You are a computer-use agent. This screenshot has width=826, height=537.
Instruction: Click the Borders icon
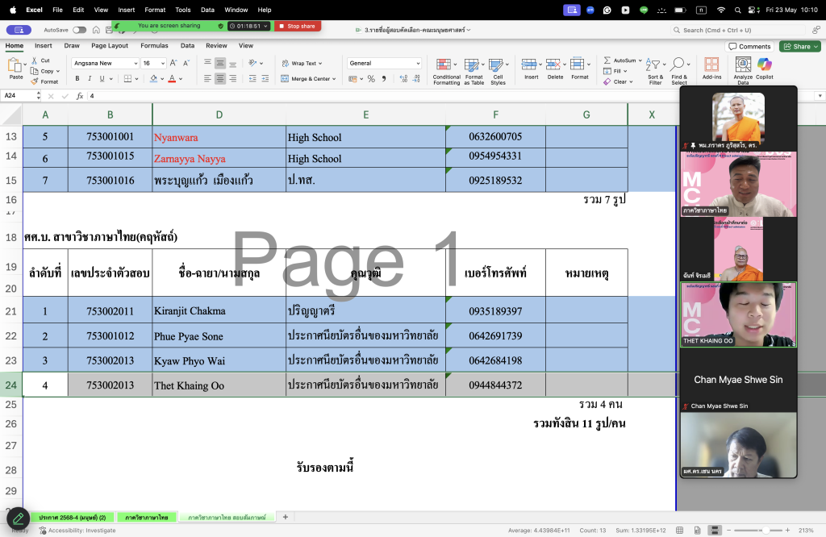coord(127,78)
